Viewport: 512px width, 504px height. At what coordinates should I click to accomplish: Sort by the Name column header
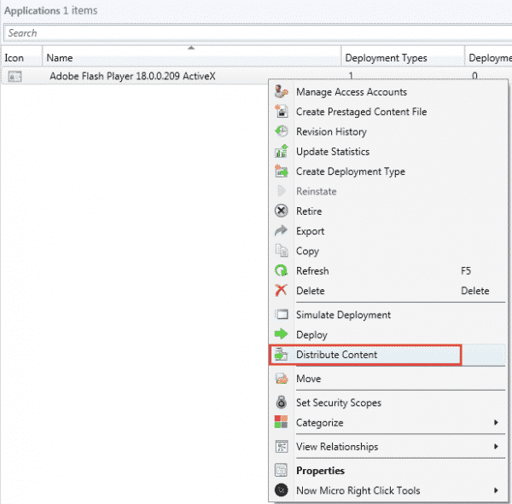coord(60,58)
